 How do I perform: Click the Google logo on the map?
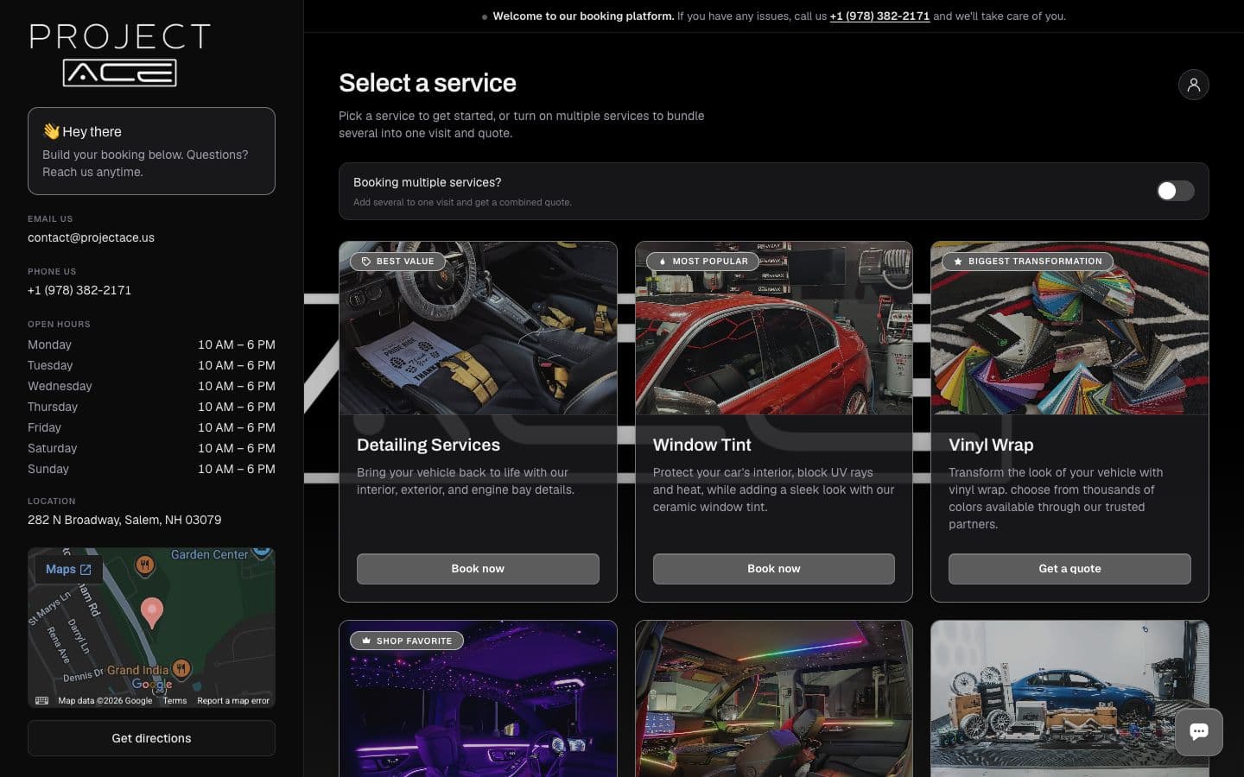tap(152, 684)
